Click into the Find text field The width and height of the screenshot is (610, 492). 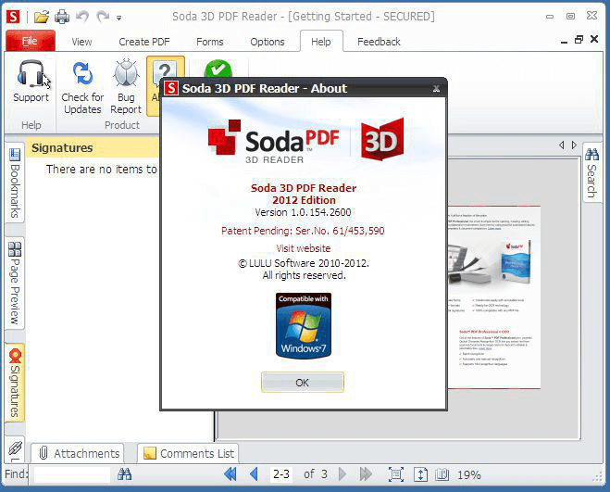point(70,474)
